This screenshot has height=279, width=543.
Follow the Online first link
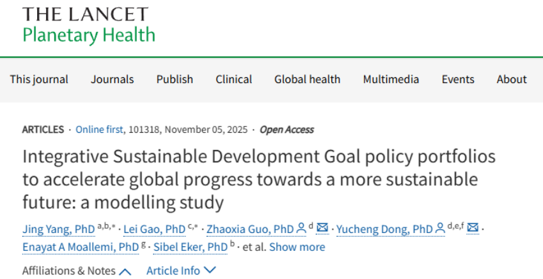click(99, 130)
